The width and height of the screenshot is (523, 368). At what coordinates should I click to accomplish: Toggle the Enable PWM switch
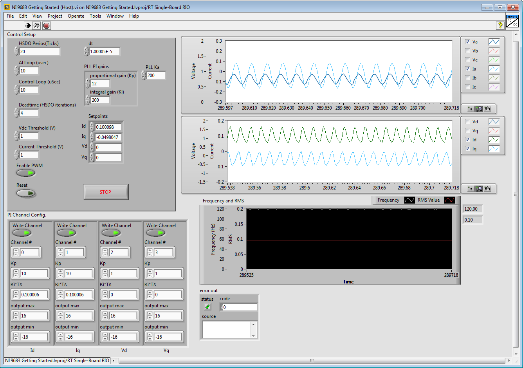click(x=26, y=173)
